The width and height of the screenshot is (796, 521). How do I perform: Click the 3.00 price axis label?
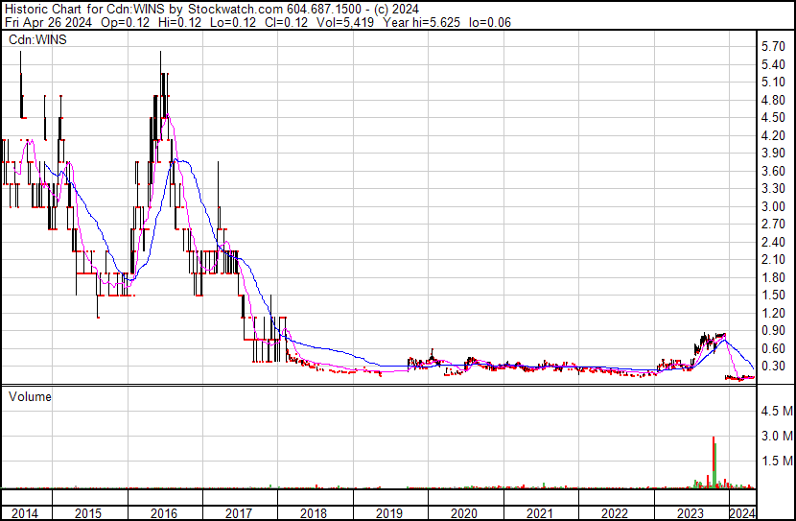click(772, 206)
